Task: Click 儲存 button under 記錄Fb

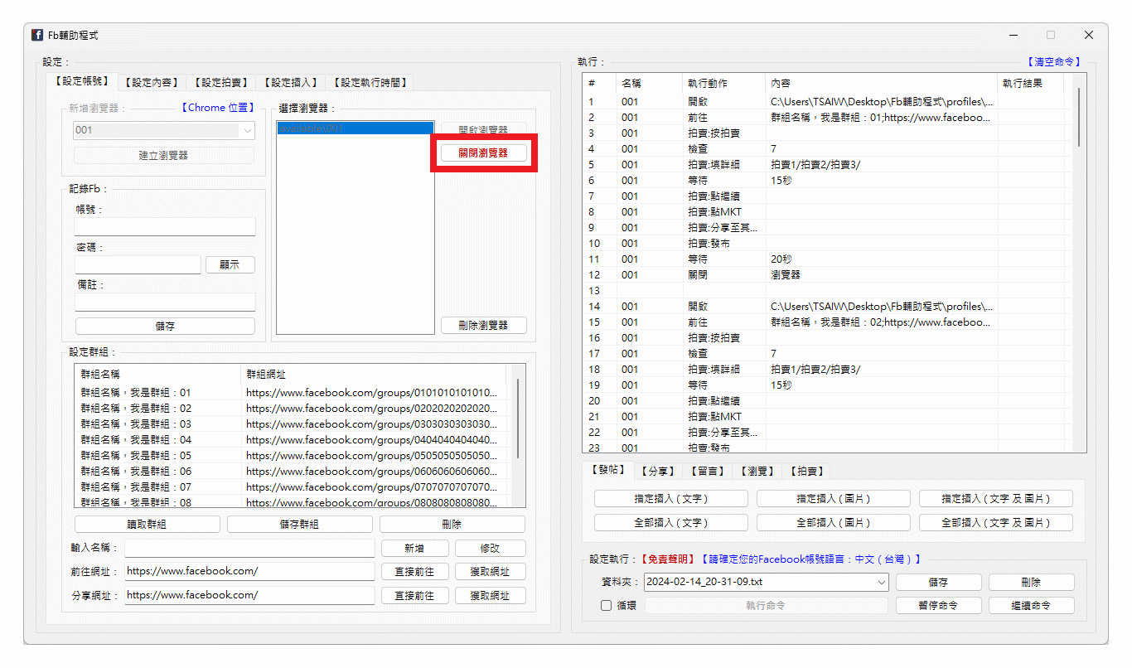Action: coord(165,326)
